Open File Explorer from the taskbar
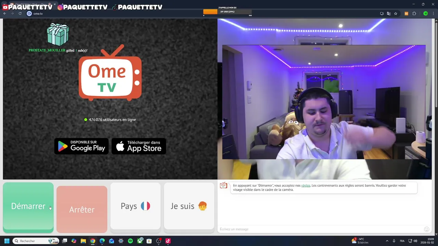Image resolution: width=438 pixels, height=246 pixels. click(x=83, y=241)
